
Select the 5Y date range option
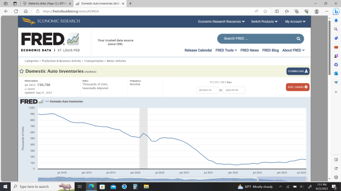point(216,82)
